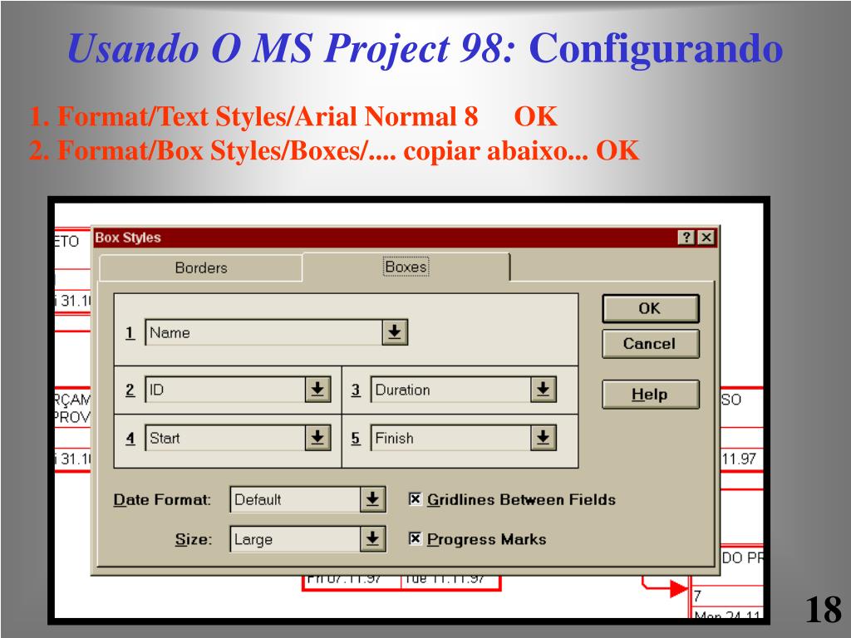Expand the Date Format dropdown arrow
The width and height of the screenshot is (851, 638).
pyautogui.click(x=373, y=499)
